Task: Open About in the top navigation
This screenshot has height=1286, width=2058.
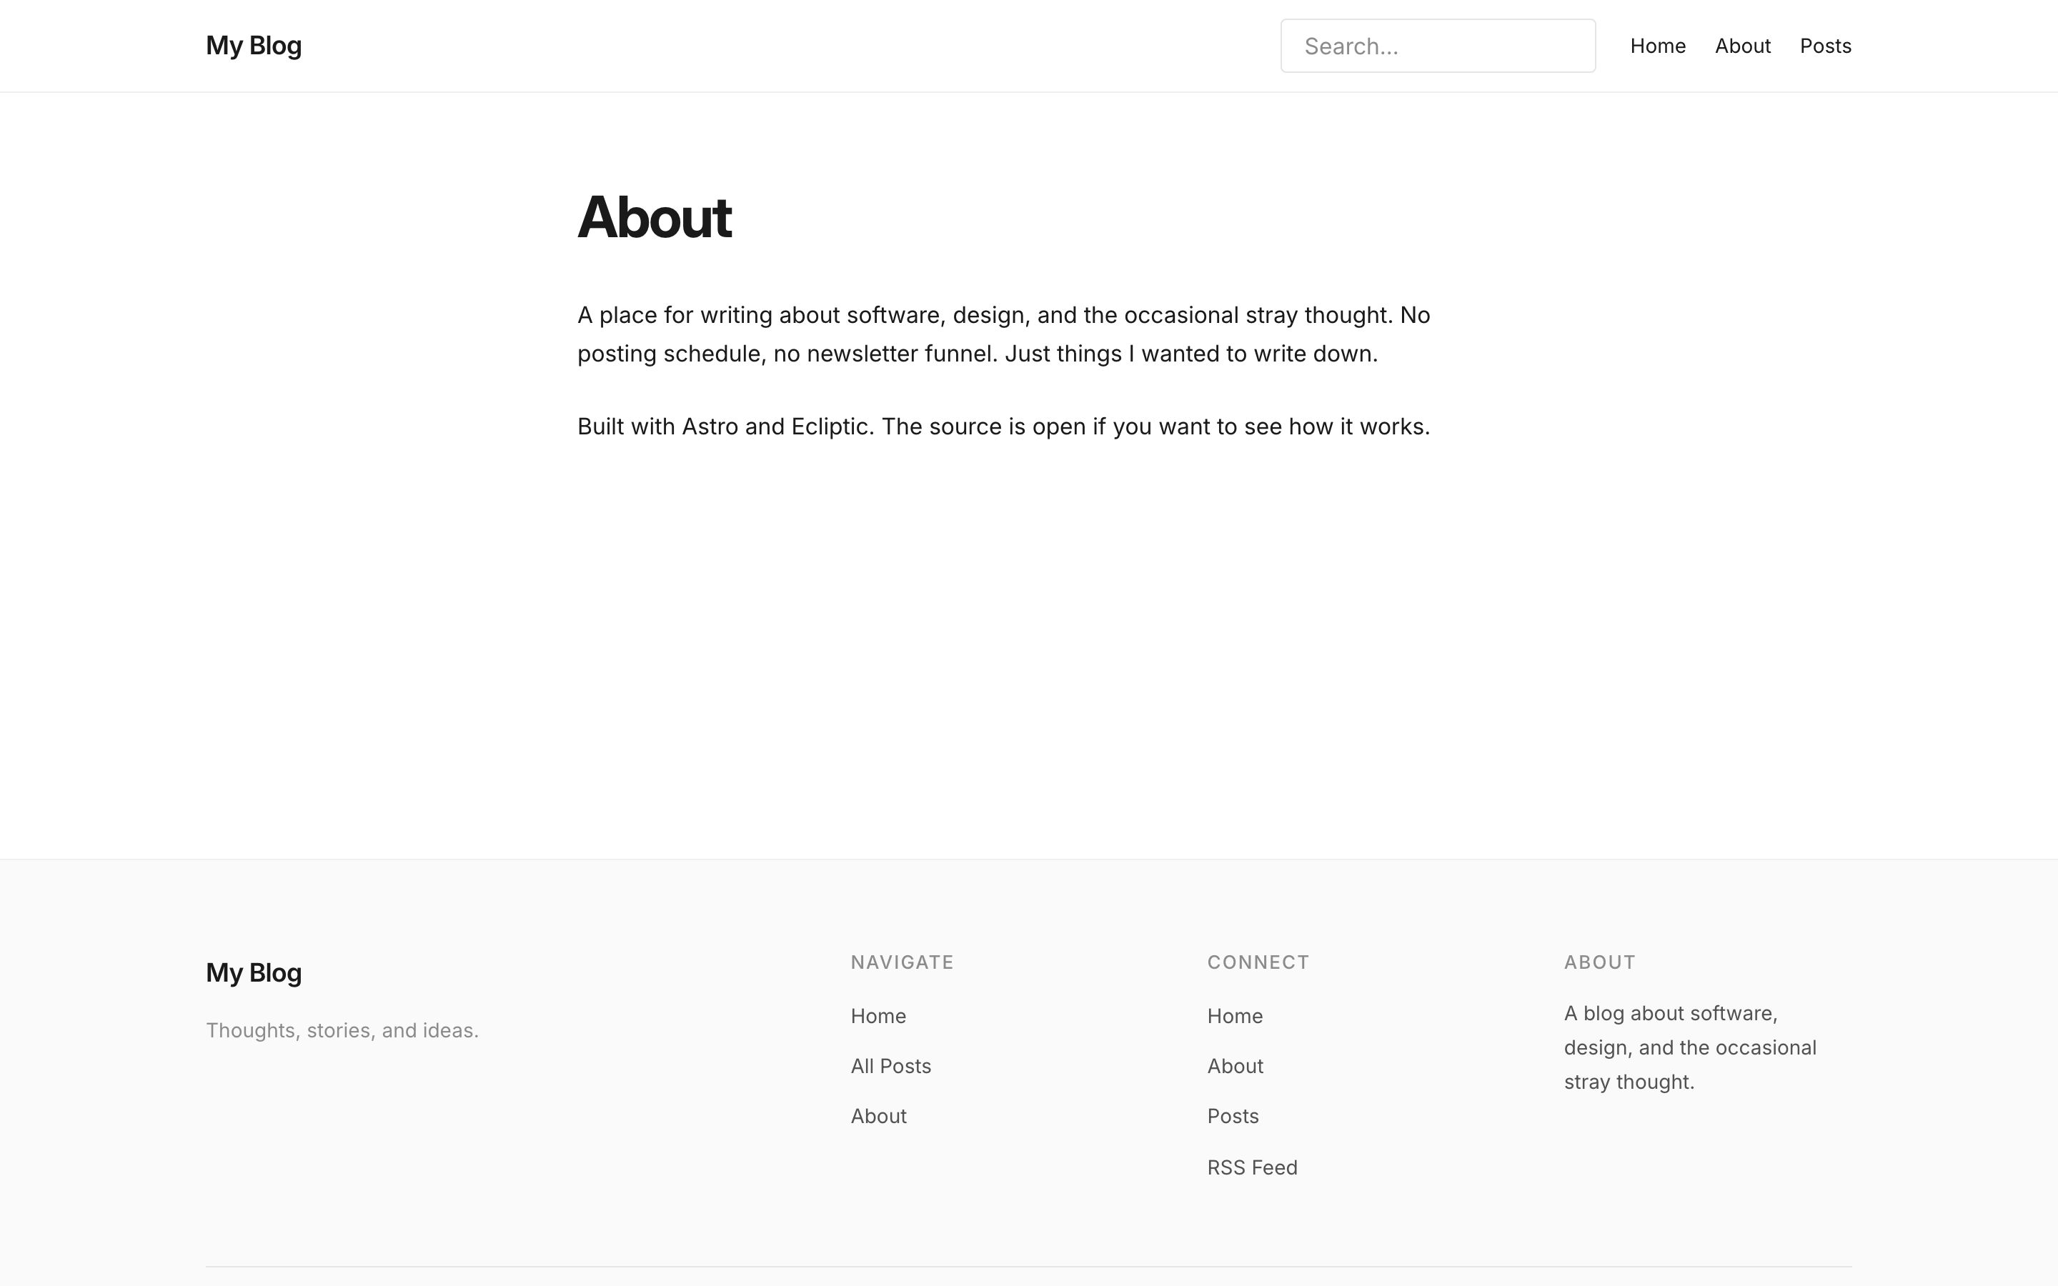Action: point(1742,46)
